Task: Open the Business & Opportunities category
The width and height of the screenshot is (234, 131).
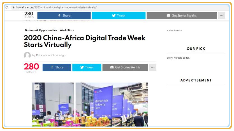Action: pos(41,30)
